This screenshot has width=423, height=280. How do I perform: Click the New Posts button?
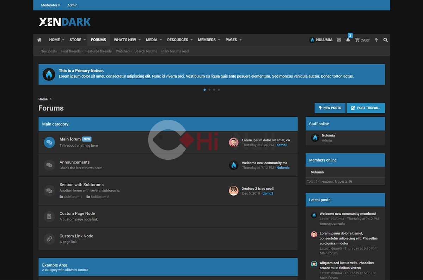point(330,108)
